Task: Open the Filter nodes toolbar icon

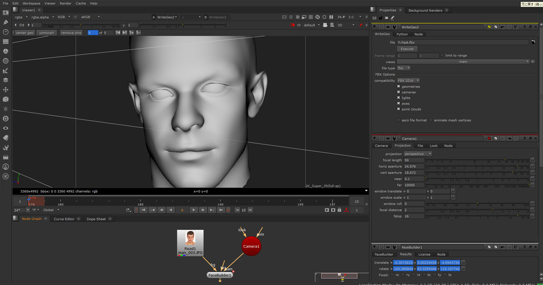Action: coord(6,61)
